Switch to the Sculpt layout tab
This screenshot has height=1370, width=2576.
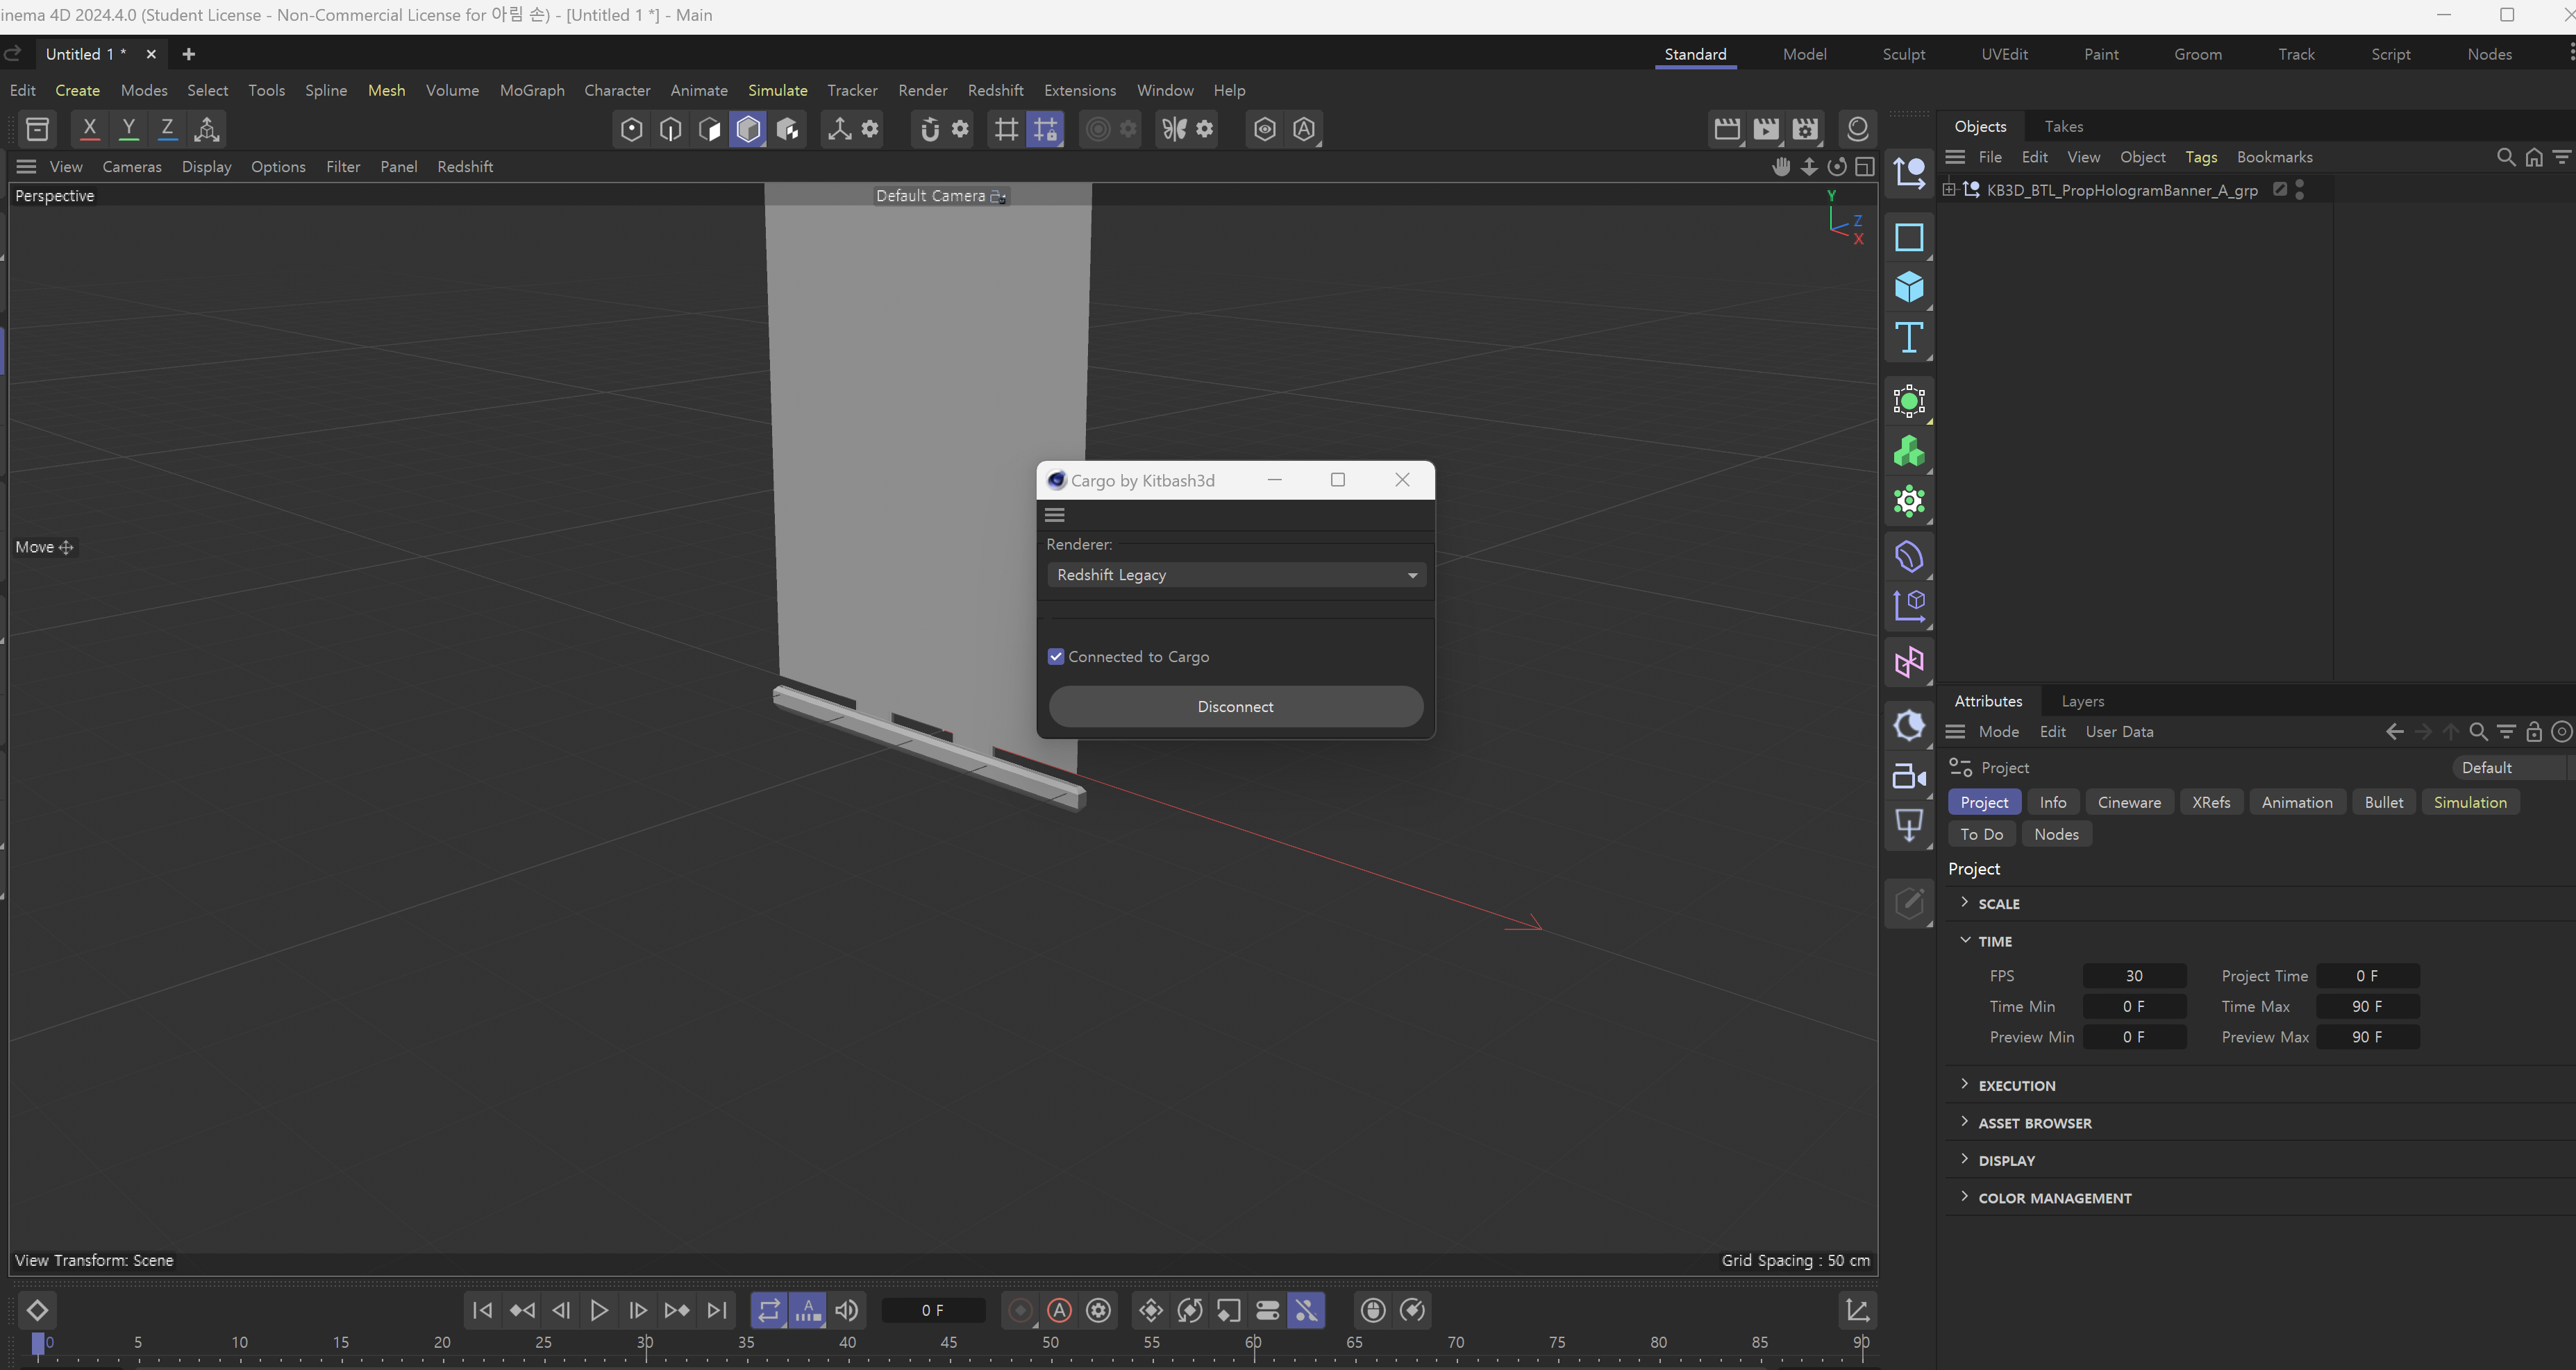pos(1903,54)
